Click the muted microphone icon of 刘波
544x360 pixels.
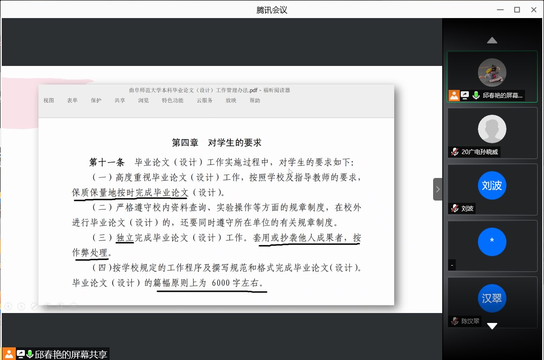(x=454, y=208)
